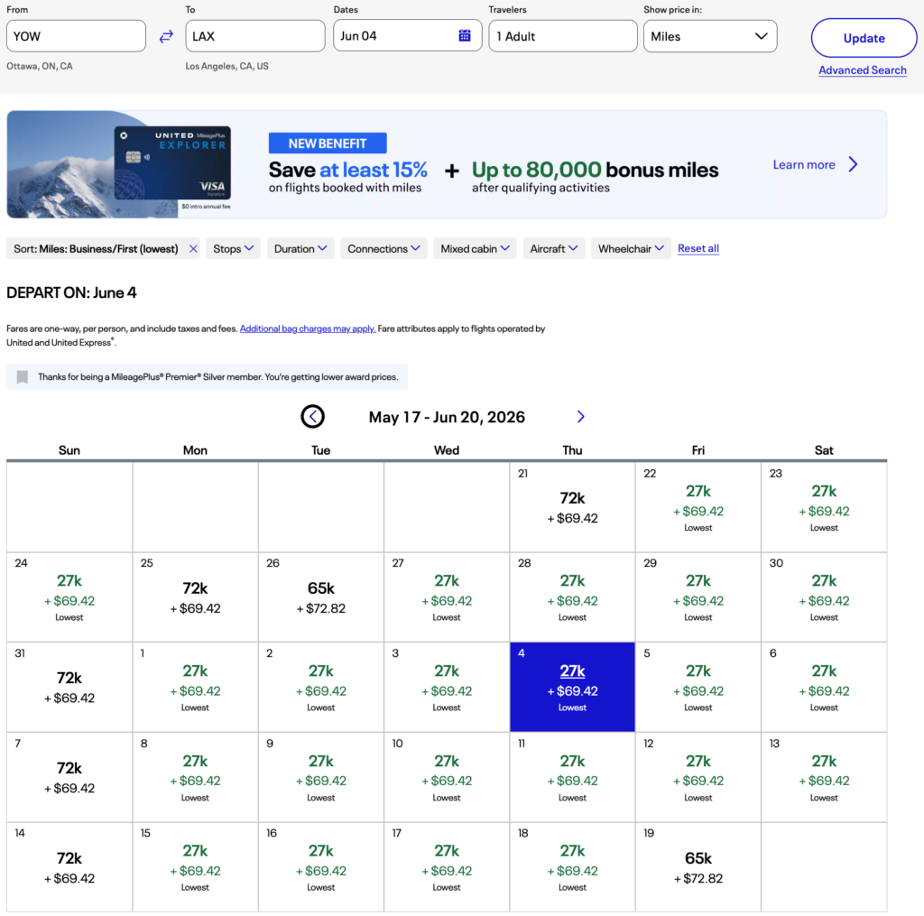Select May 21 fare 72k
This screenshot has width=924, height=916.
tap(572, 507)
